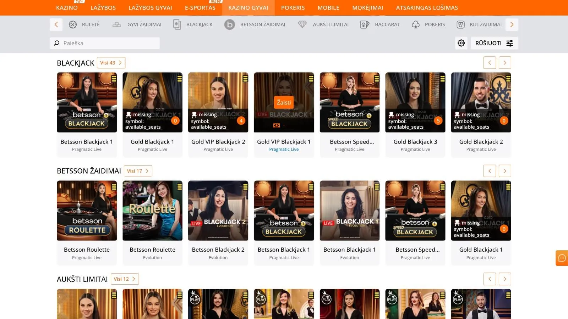The image size is (568, 319).
Task: Go to Mobile tab
Action: [x=328, y=8]
